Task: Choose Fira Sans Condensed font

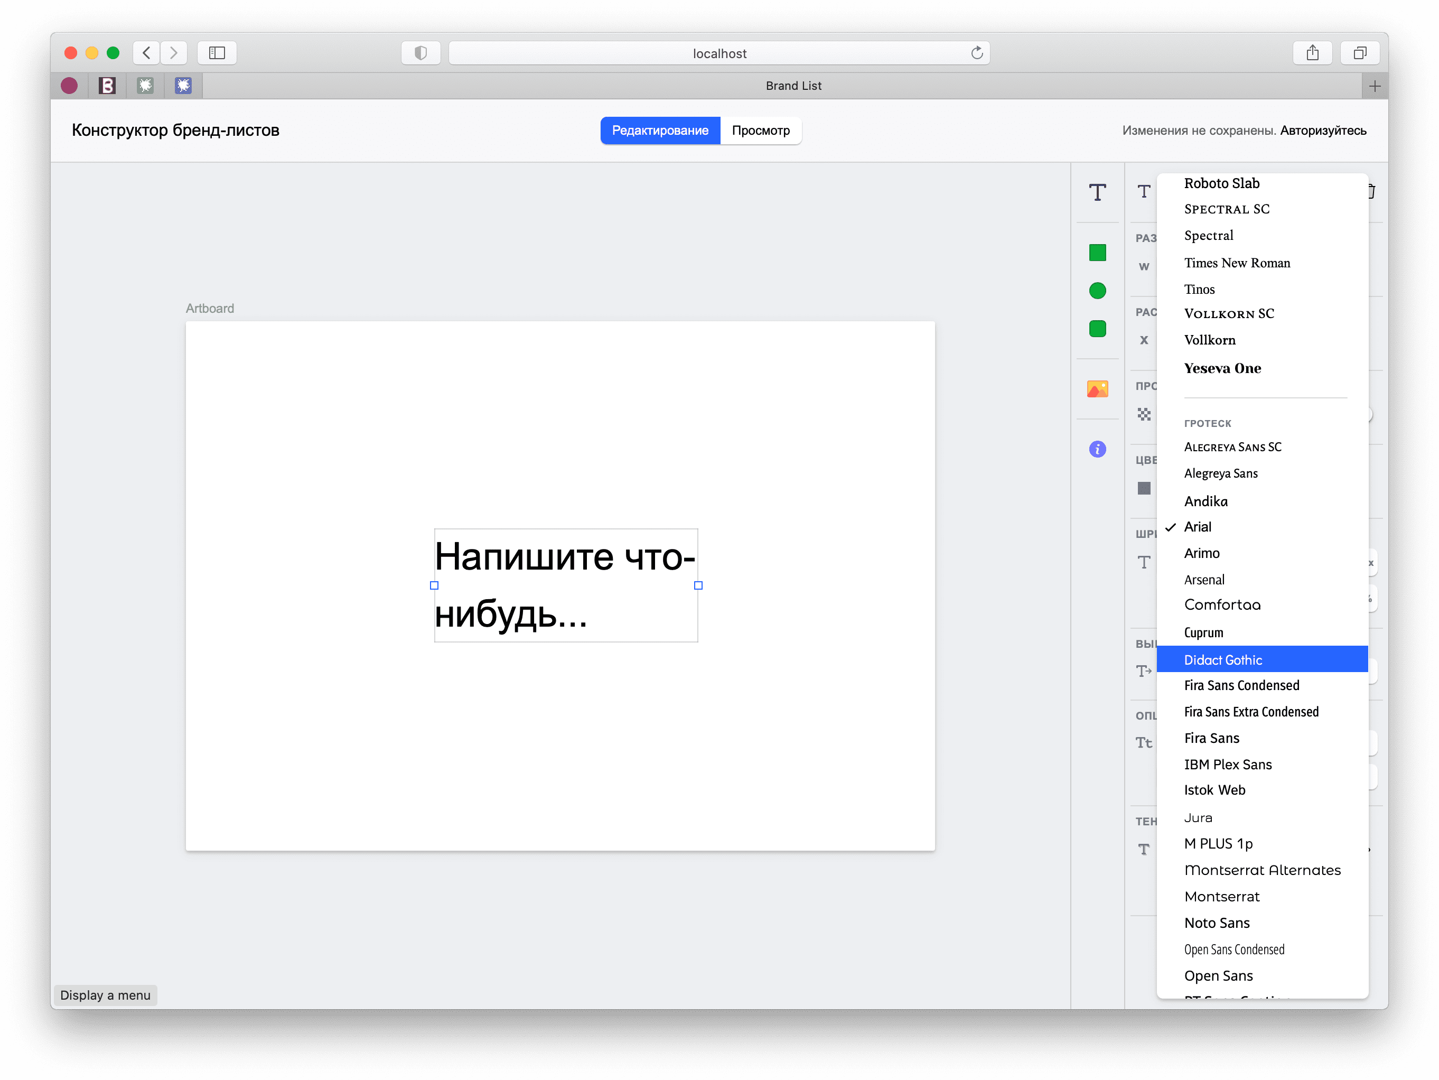Action: 1262,686
